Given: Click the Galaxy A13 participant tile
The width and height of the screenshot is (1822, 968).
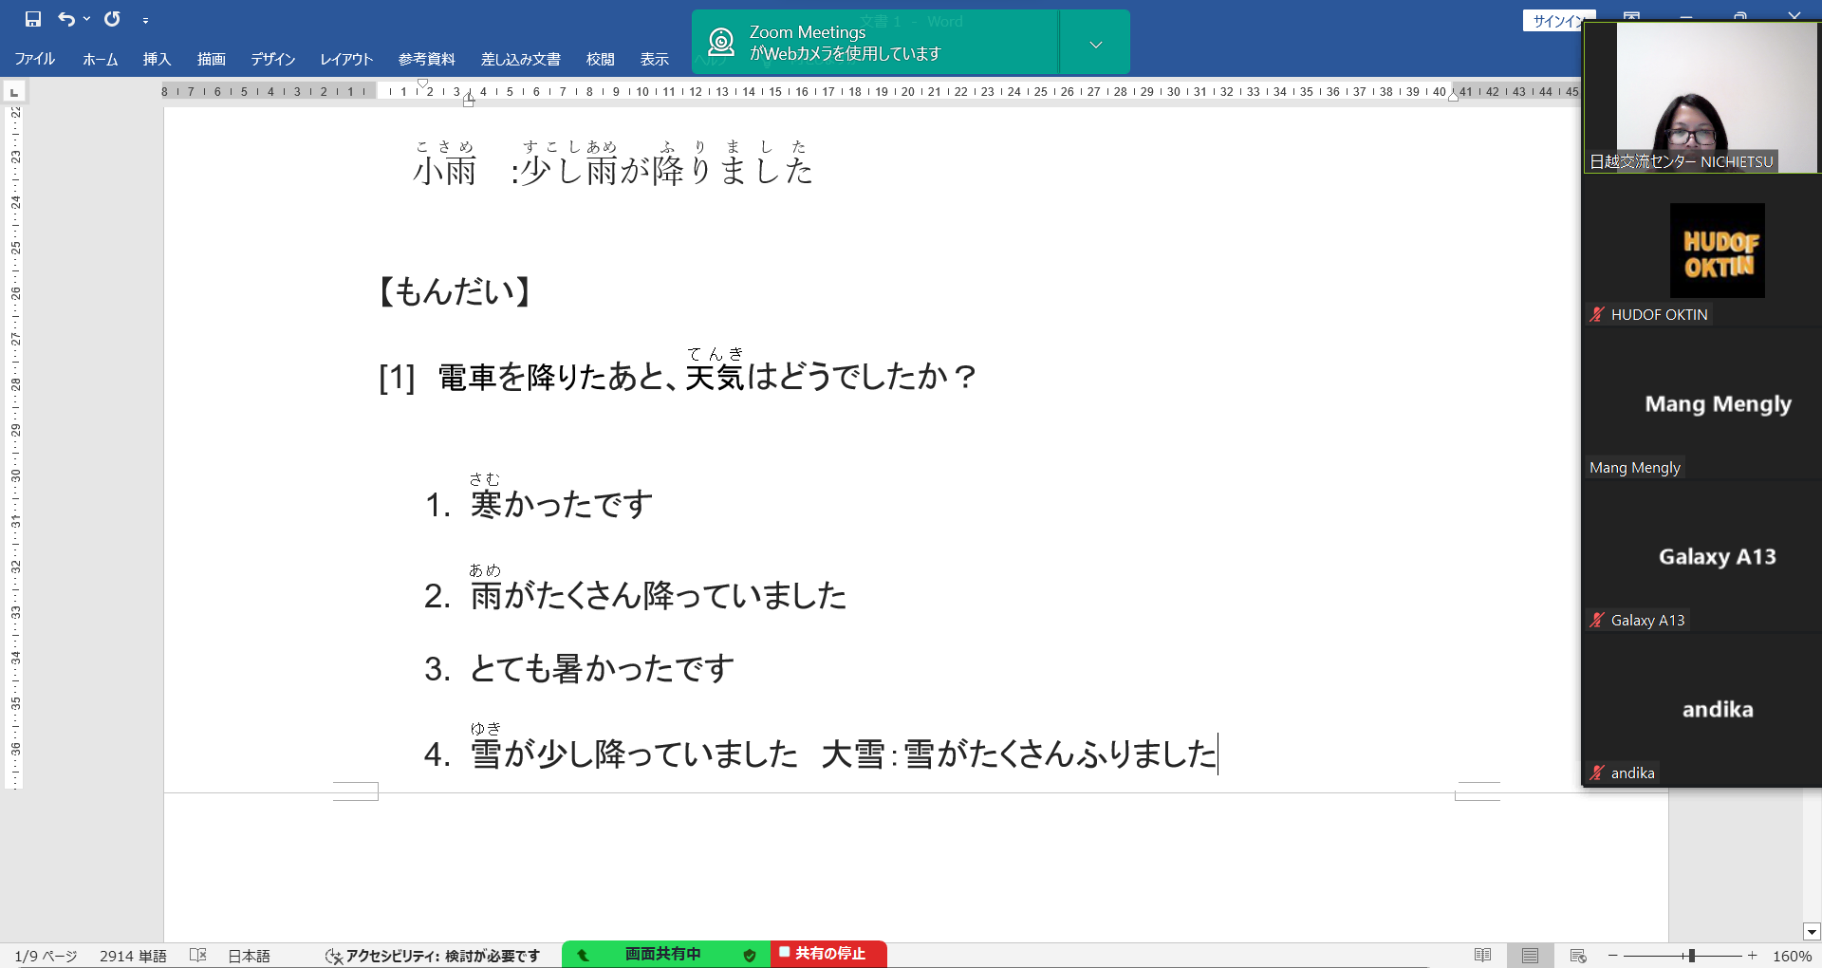Looking at the screenshot, I should (1701, 556).
